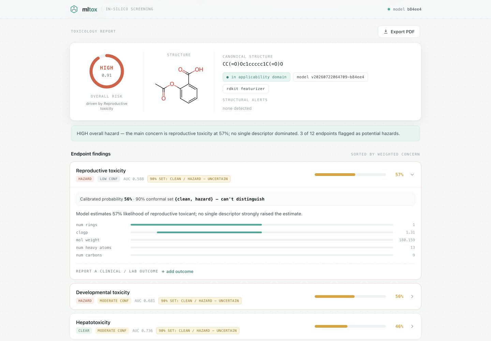Click the aspirin molecule structure drawing
The height and width of the screenshot is (341, 491).
(179, 84)
